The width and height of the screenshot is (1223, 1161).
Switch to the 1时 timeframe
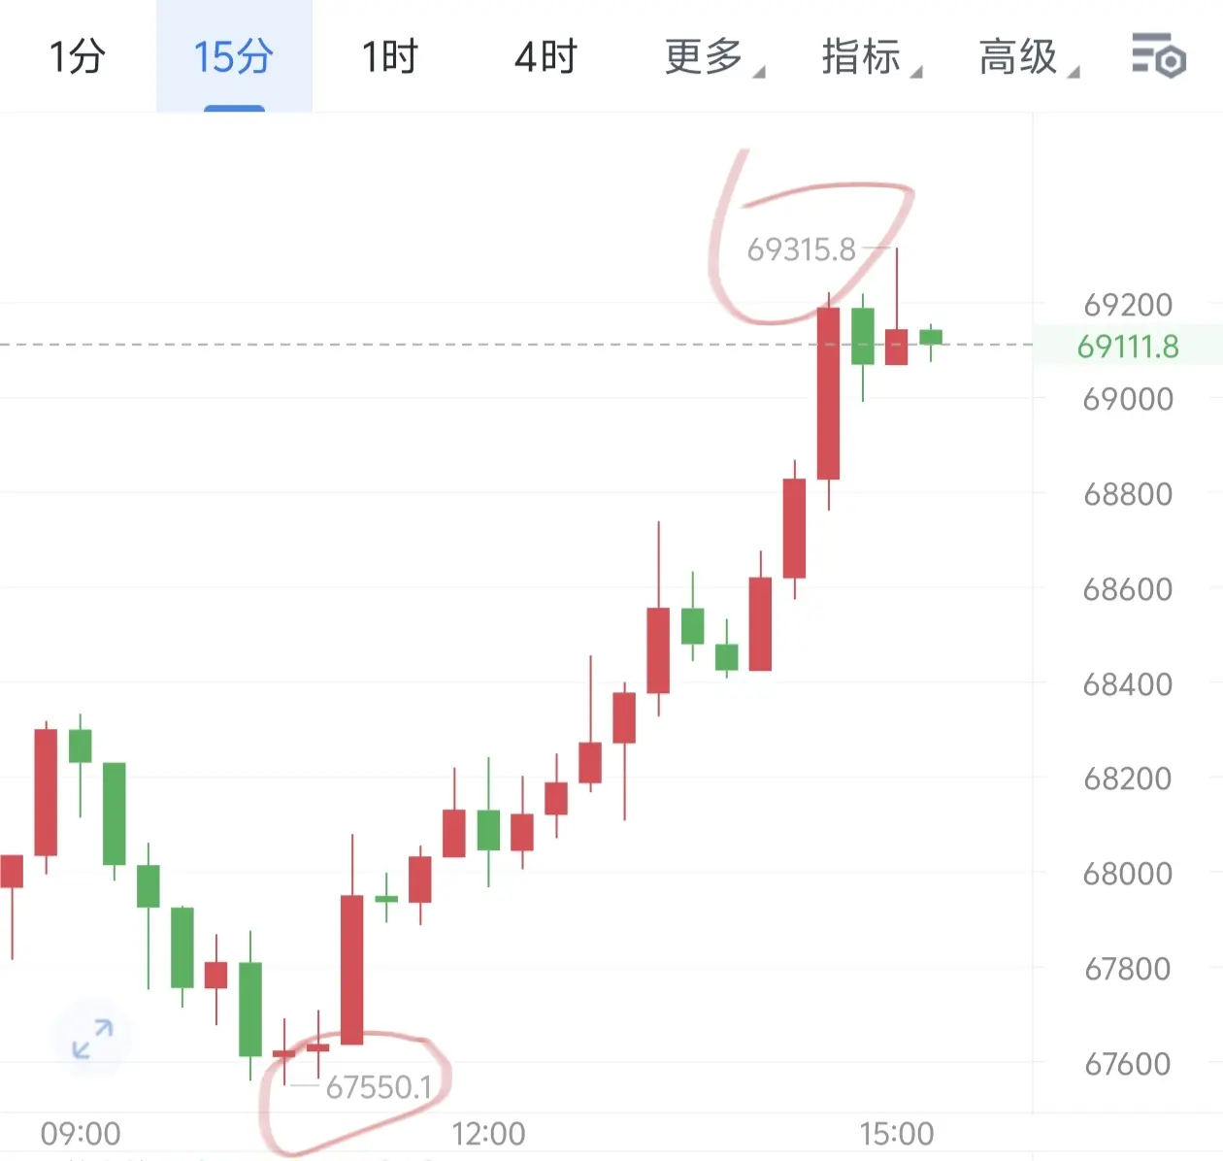coord(389,56)
